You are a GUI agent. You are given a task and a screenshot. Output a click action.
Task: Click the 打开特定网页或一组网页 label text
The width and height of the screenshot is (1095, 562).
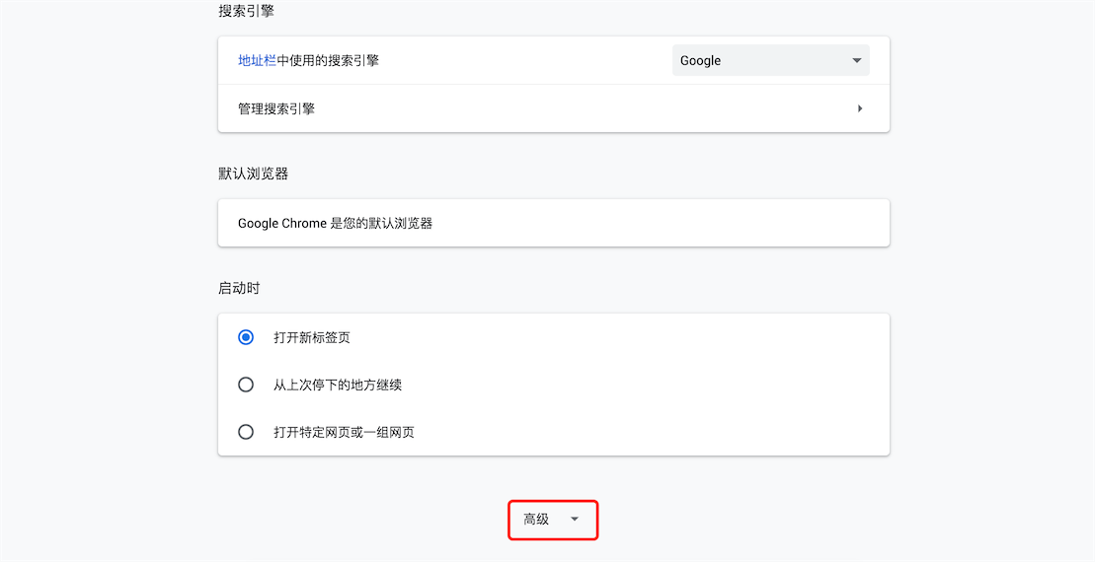(344, 432)
